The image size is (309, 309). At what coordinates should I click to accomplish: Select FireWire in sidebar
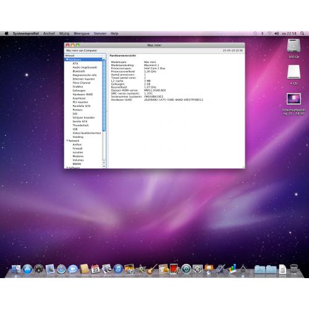[78, 87]
